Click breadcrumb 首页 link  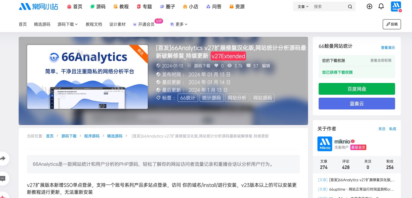pyautogui.click(x=50, y=136)
